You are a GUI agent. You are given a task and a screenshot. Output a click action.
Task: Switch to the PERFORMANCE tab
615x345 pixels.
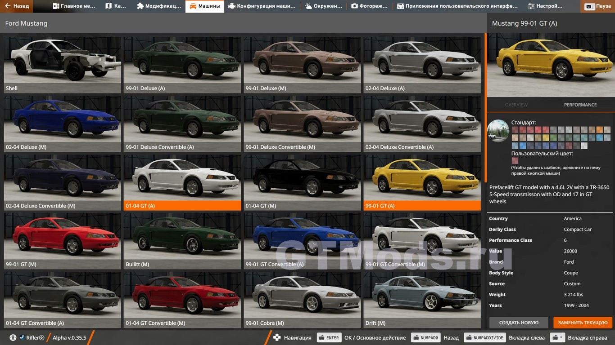coord(580,105)
